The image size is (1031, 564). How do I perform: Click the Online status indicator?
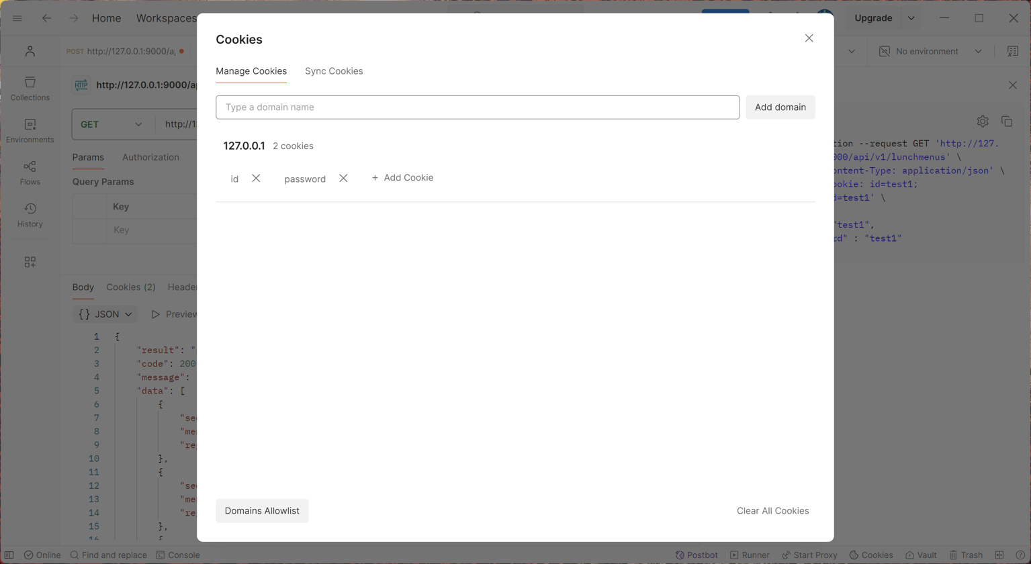(x=42, y=555)
